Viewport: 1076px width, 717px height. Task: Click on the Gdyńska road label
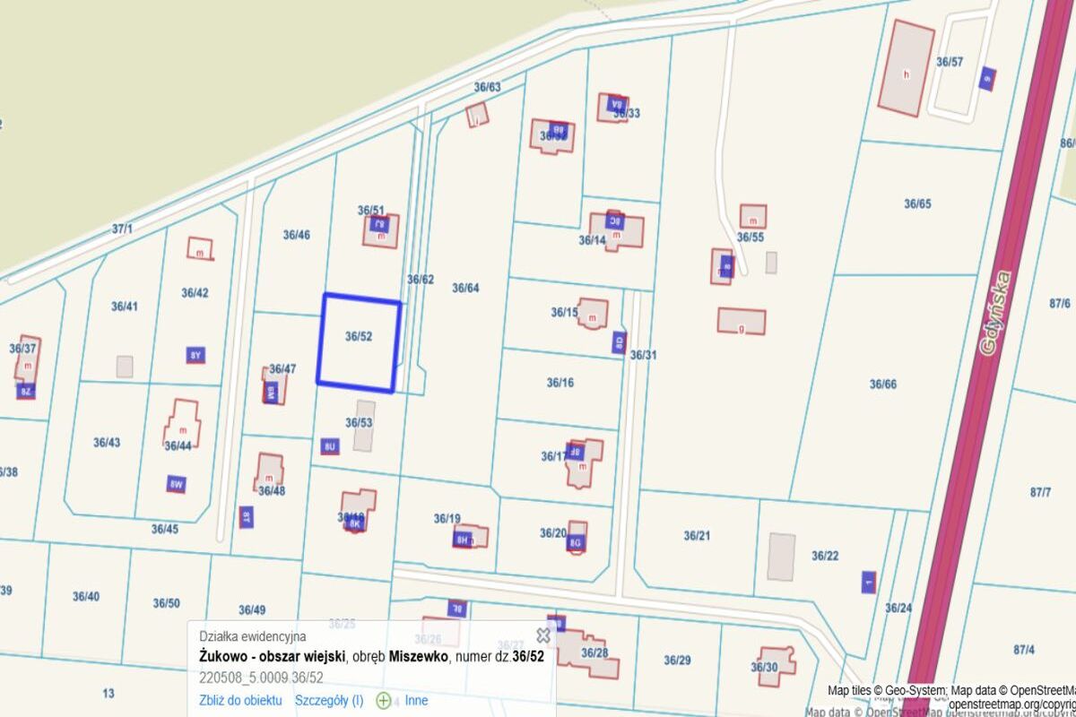995,314
